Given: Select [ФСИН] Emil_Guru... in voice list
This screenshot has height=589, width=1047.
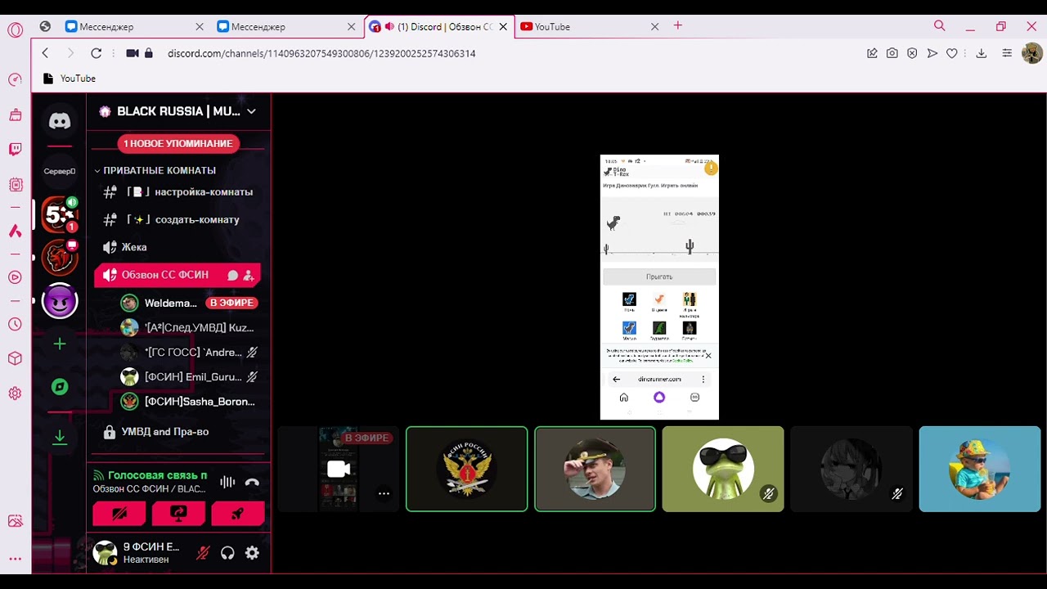Looking at the screenshot, I should click(189, 377).
